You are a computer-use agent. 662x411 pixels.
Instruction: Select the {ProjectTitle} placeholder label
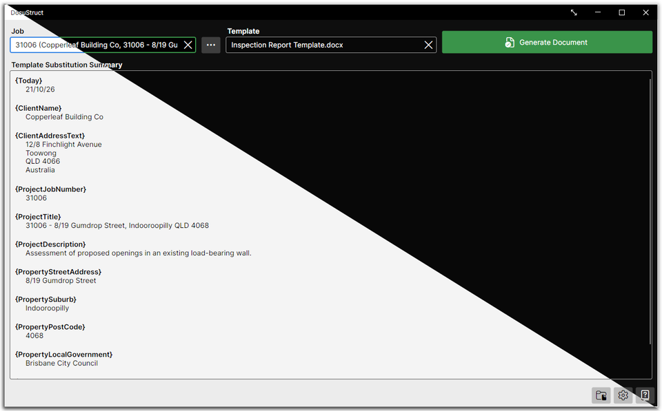click(38, 217)
